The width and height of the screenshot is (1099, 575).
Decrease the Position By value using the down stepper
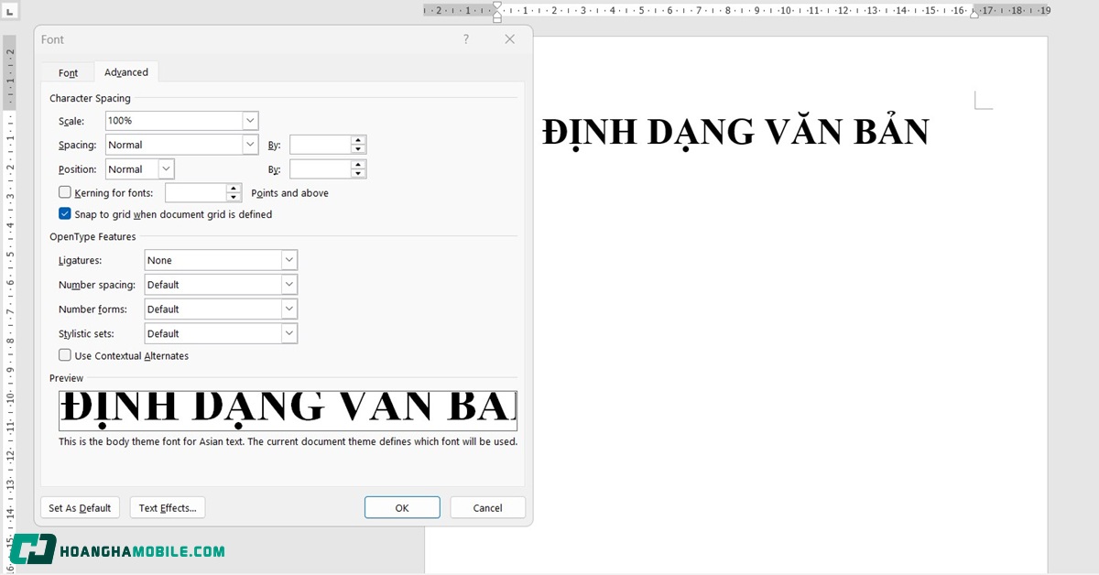coord(355,172)
